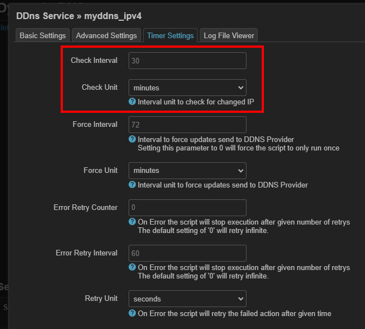Click help icon below the Error Retry Counter field
The image size is (365, 329).
(x=133, y=222)
